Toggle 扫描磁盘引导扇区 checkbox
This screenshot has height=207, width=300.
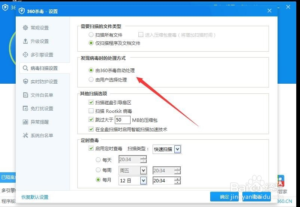[x=91, y=102]
